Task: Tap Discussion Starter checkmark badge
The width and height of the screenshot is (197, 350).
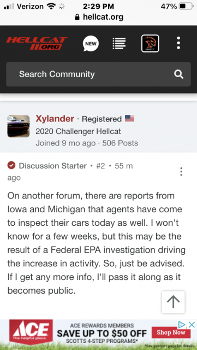Action: (11, 166)
